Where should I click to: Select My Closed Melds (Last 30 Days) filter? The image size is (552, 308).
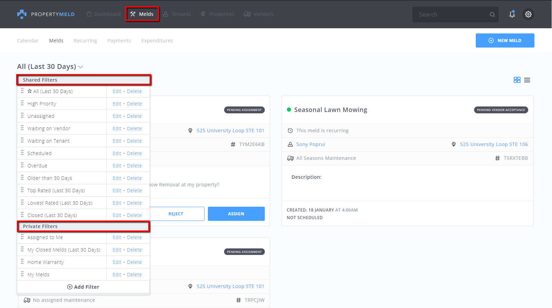pyautogui.click(x=64, y=250)
